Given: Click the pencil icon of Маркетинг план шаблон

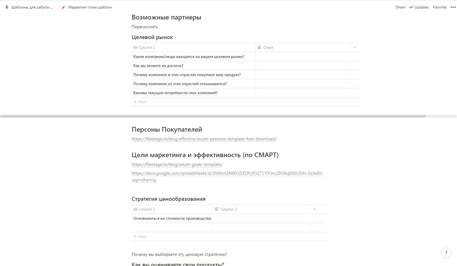Looking at the screenshot, I should pyautogui.click(x=63, y=7).
